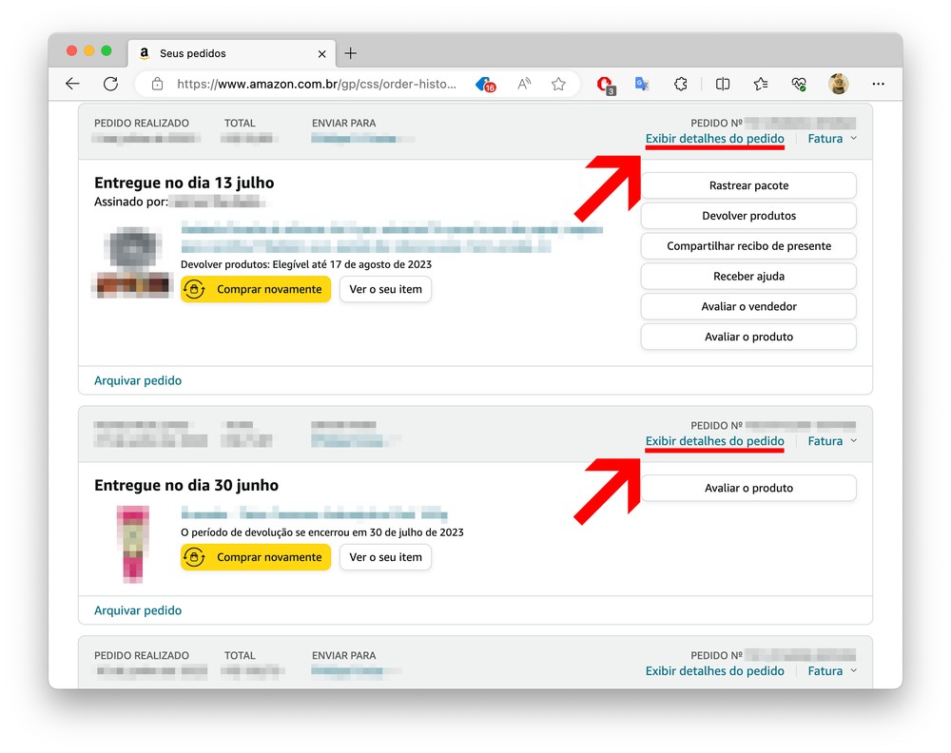Open the browser profile avatar
The image size is (951, 753).
838,84
